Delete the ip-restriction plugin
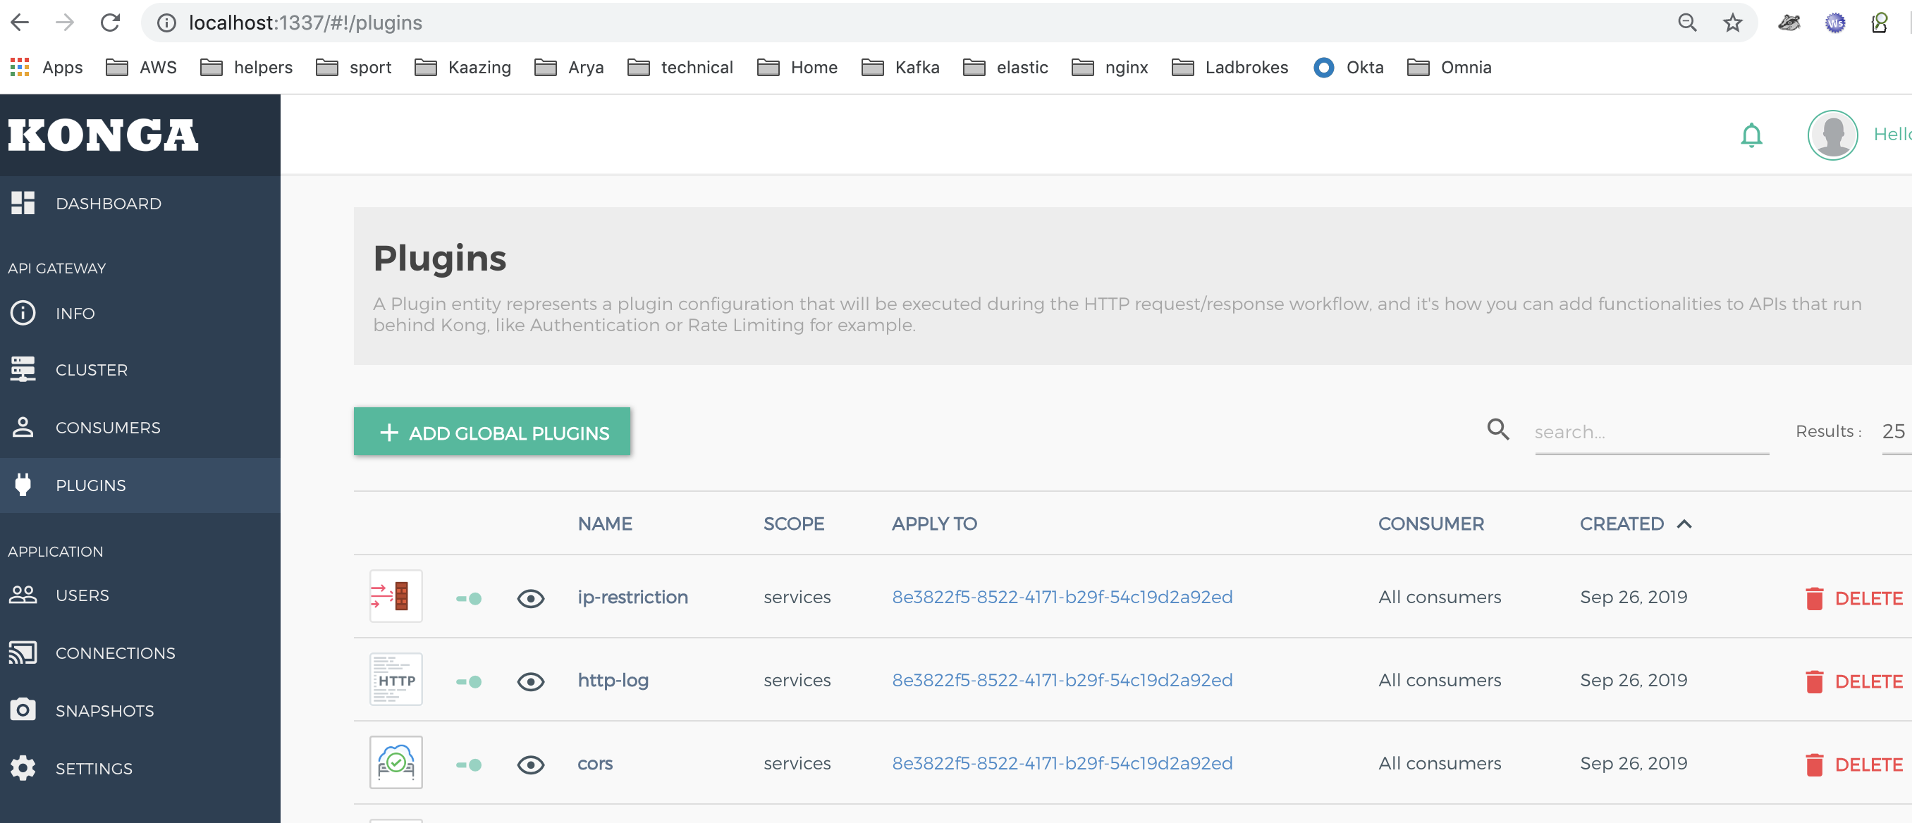The width and height of the screenshot is (1912, 823). [x=1853, y=598]
